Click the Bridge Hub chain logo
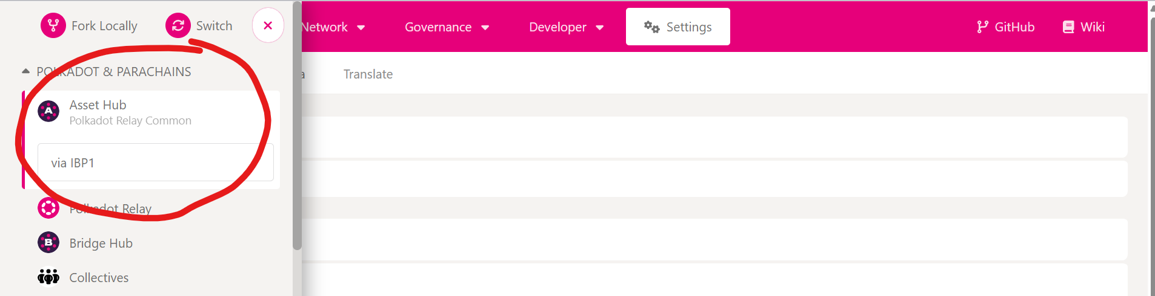1155x296 pixels. pos(48,243)
